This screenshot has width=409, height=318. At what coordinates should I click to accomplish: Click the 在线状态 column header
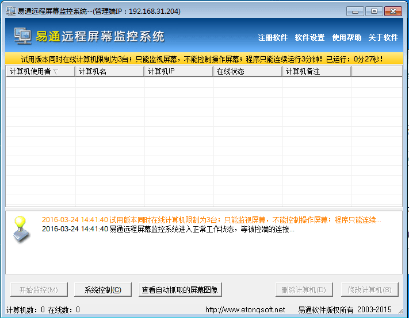coord(247,72)
